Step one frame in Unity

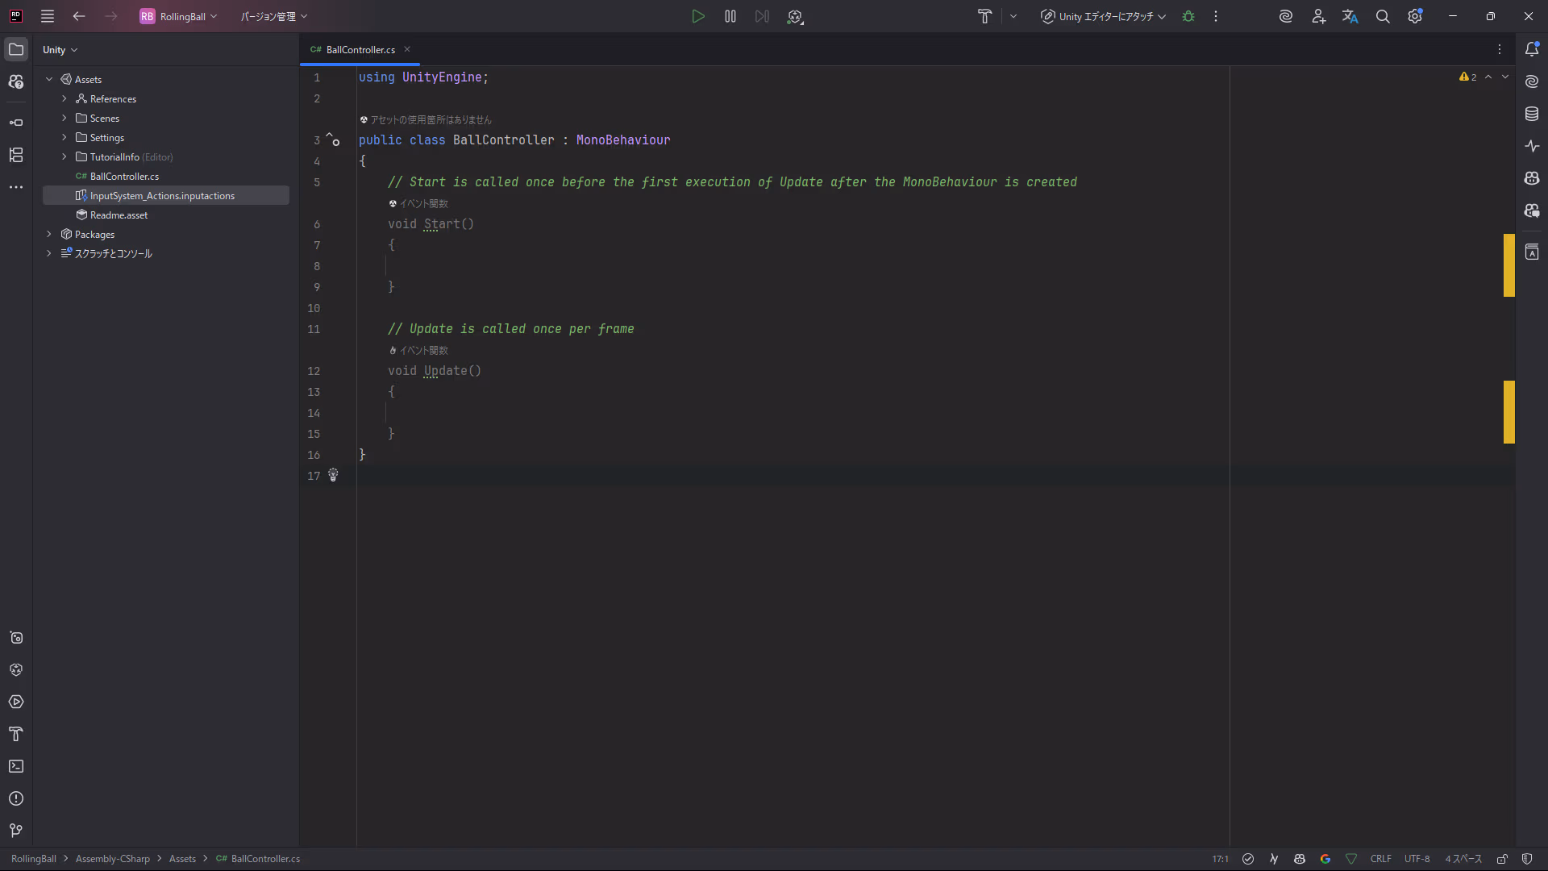(x=762, y=16)
